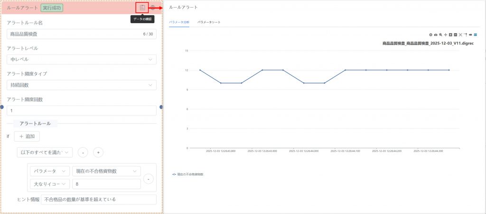This screenshot has width=486, height=214.
Task: Click the data check clipboard icon
Action: point(142,8)
